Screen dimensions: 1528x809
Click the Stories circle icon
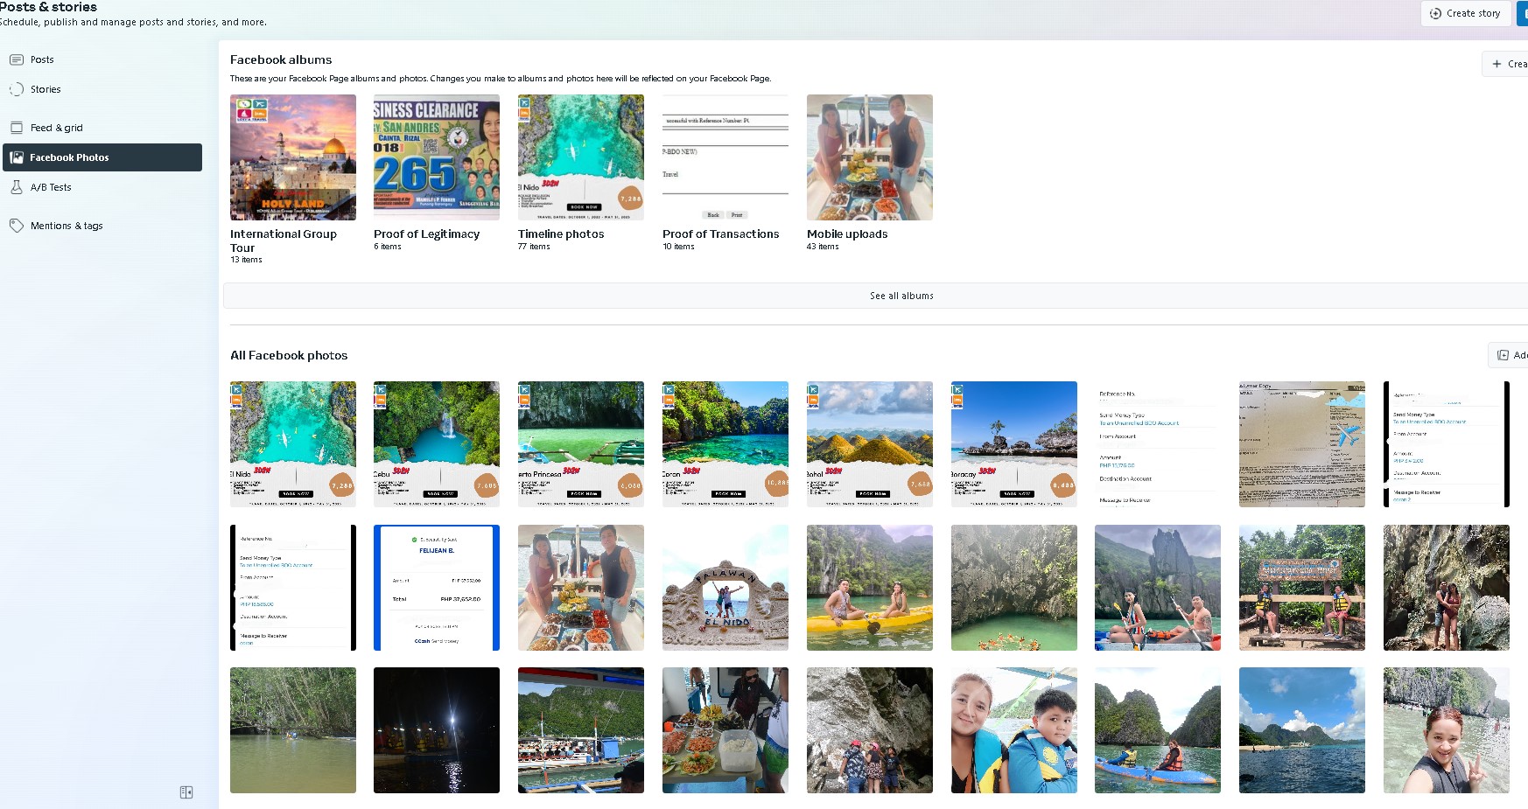(x=17, y=89)
